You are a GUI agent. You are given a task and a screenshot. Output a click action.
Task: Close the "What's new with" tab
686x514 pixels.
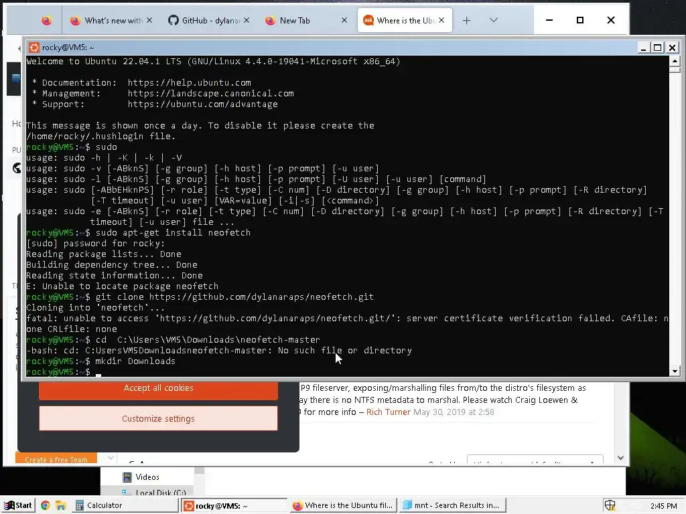pos(149,20)
